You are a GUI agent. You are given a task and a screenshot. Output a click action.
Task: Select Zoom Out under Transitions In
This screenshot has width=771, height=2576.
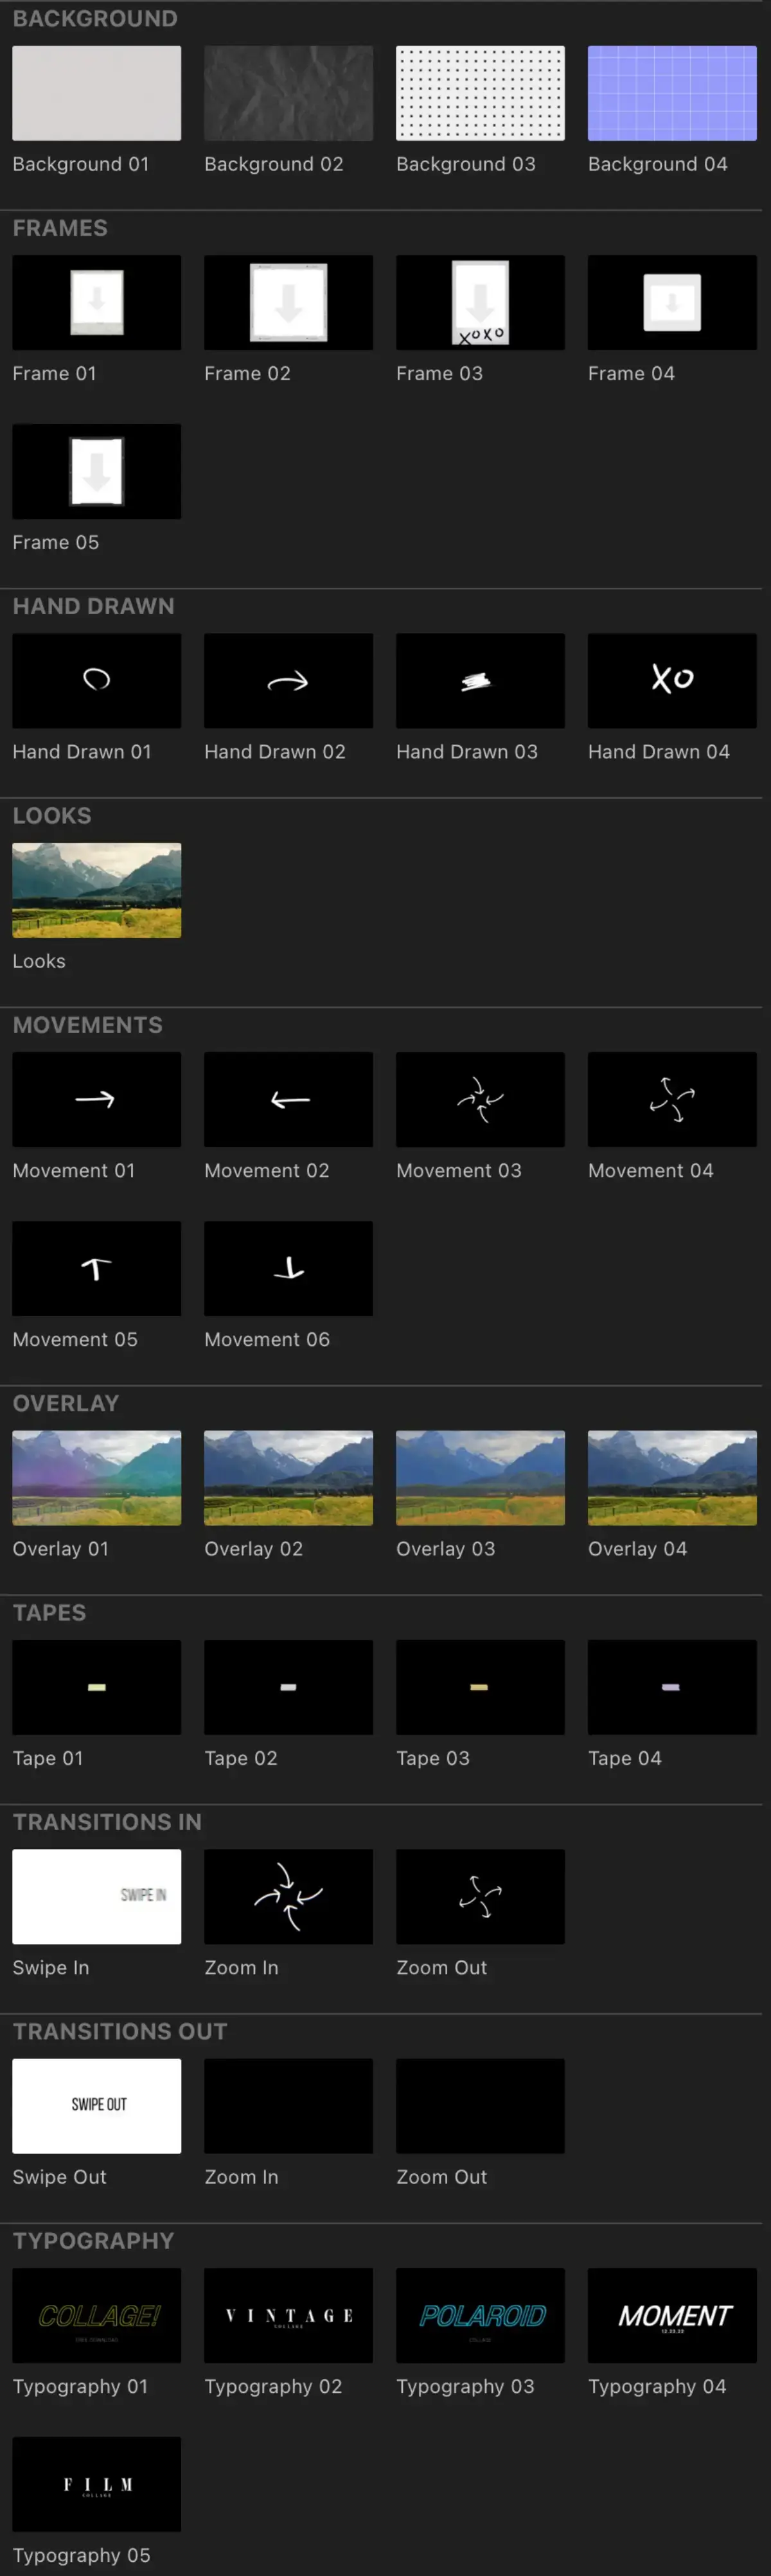(480, 1896)
